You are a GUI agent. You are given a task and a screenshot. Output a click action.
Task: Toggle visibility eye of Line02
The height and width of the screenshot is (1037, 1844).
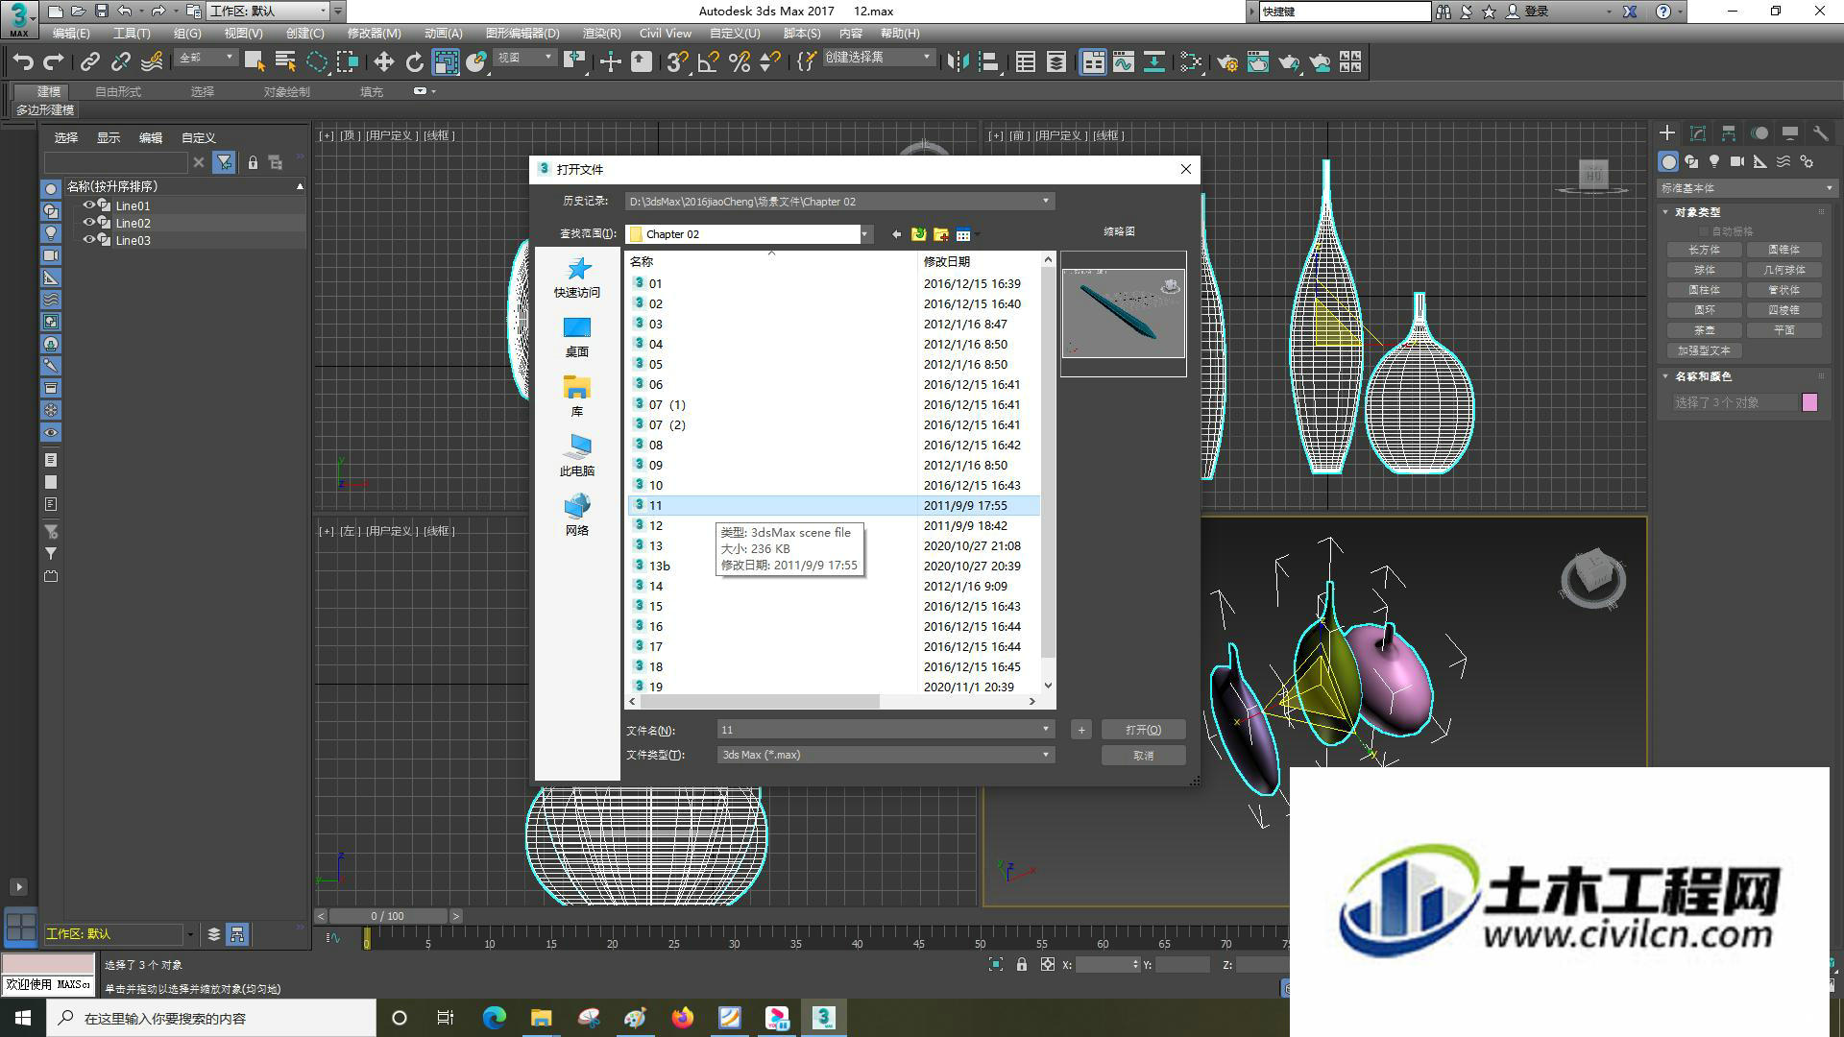click(x=89, y=223)
